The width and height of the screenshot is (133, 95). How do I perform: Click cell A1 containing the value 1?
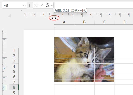coord(64,51)
